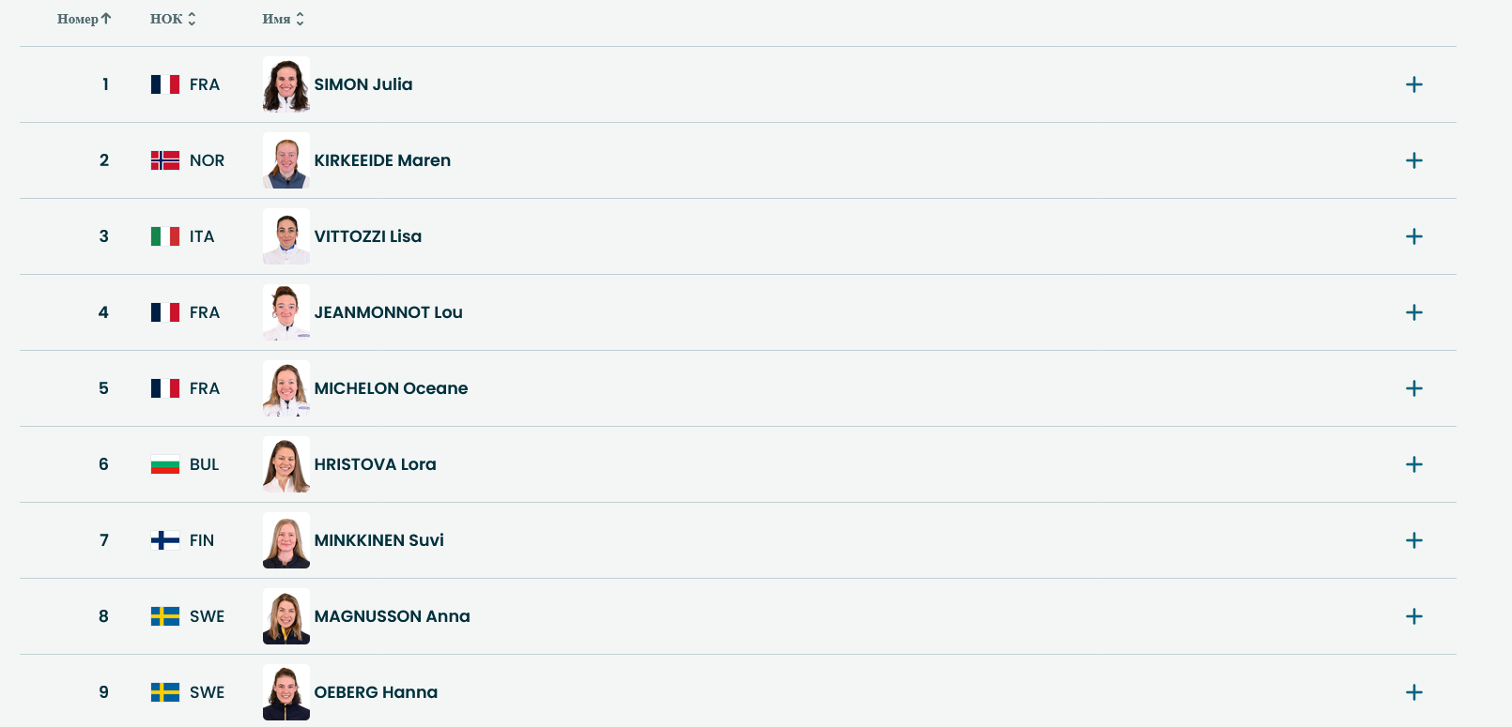The image size is (1512, 727).
Task: Expand details for SIMON Julia
Action: (1413, 84)
